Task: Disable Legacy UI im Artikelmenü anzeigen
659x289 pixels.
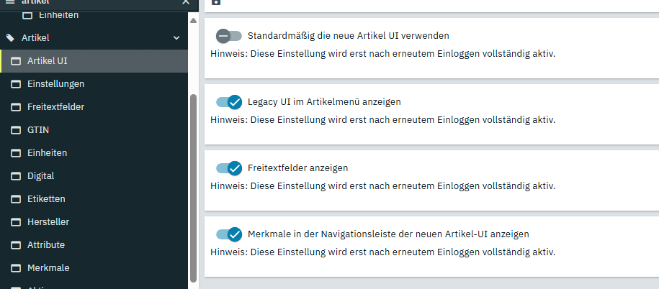Action: (229, 102)
